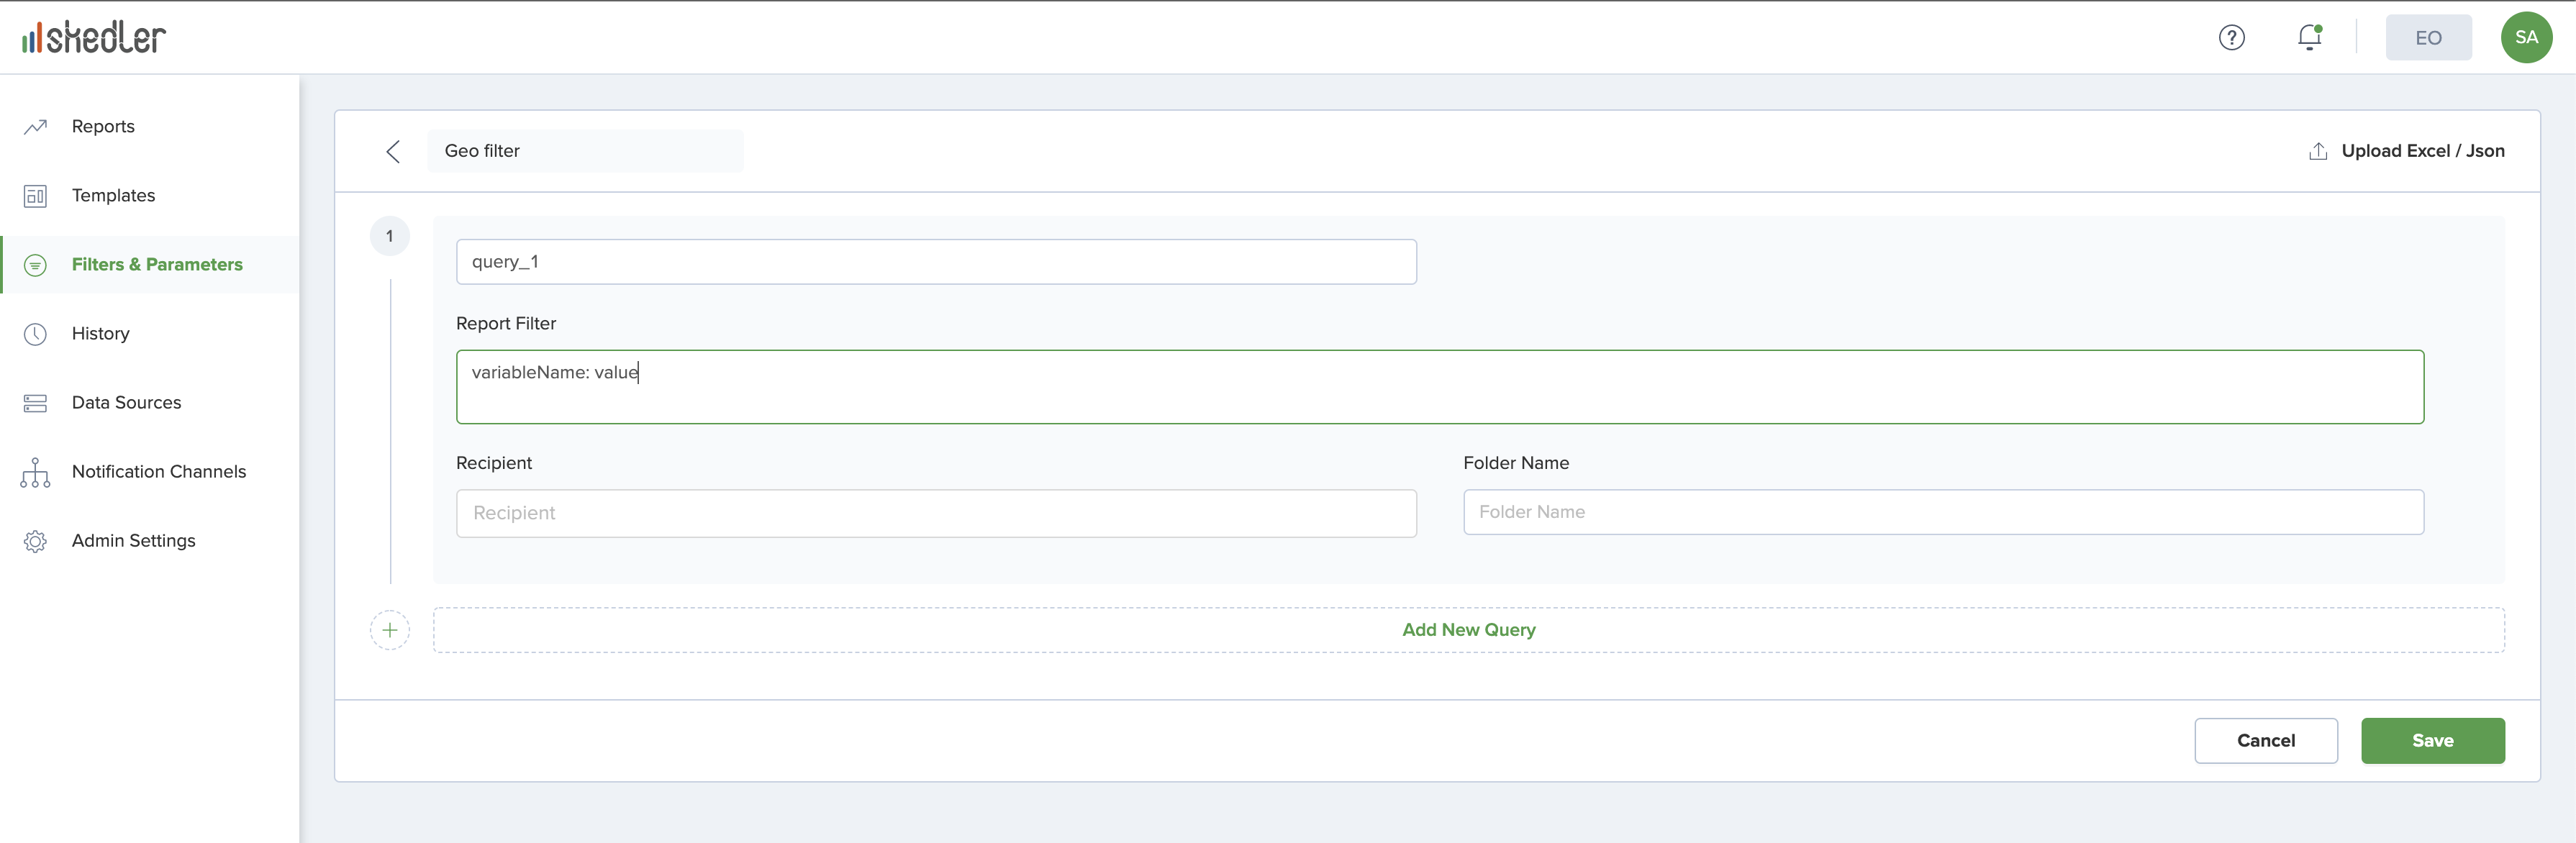Image resolution: width=2576 pixels, height=843 pixels.
Task: Click the Data Sources sidebar icon
Action: pyautogui.click(x=35, y=403)
